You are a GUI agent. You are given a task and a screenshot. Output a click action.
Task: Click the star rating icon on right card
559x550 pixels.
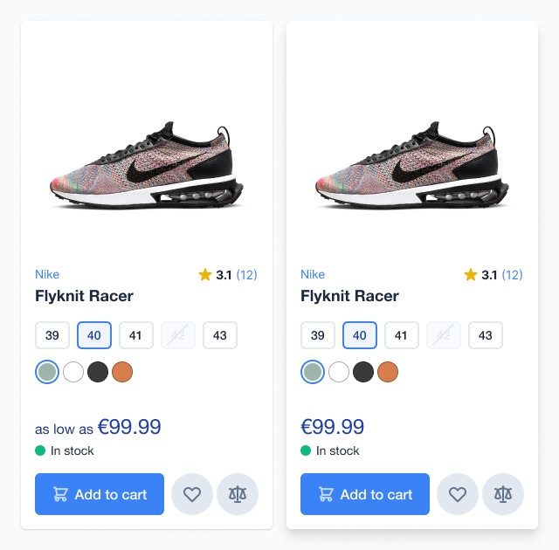[471, 275]
